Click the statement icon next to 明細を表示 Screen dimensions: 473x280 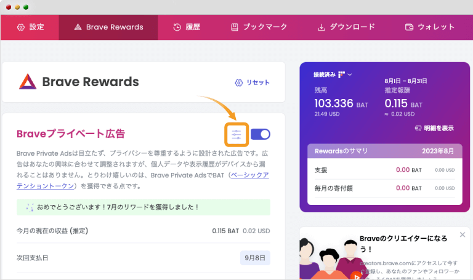(x=418, y=129)
